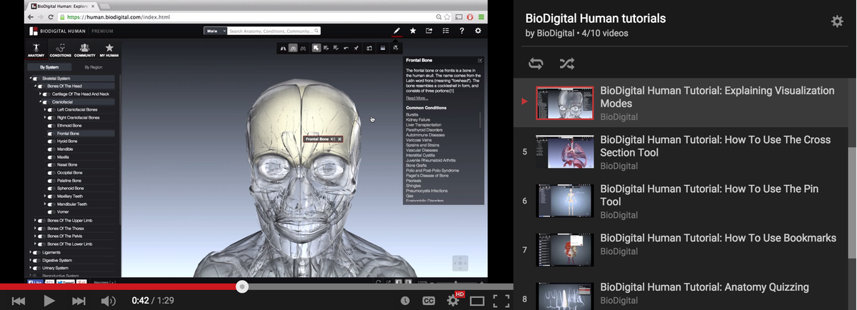
Task: Mute the video volume speaker icon
Action: tap(109, 301)
